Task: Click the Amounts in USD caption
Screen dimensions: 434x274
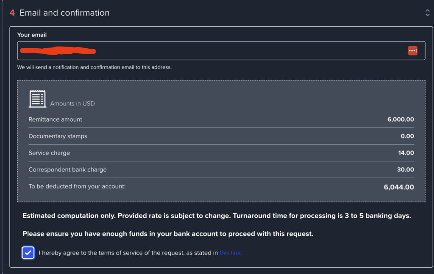Action: [72, 104]
